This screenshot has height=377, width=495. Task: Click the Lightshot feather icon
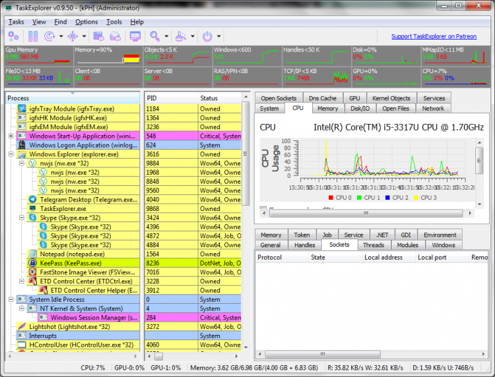pos(22,326)
